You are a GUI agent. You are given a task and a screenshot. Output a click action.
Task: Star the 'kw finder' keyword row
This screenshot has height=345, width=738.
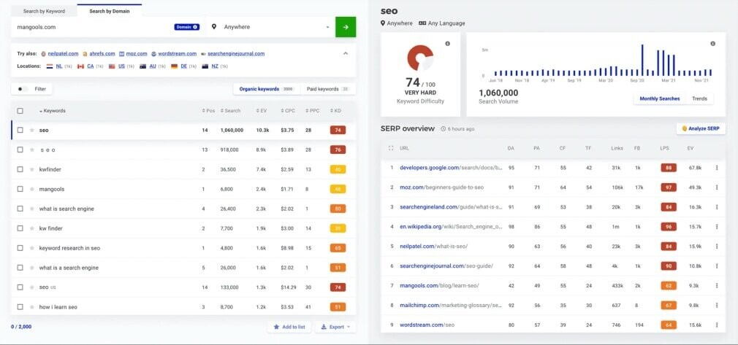coord(32,228)
